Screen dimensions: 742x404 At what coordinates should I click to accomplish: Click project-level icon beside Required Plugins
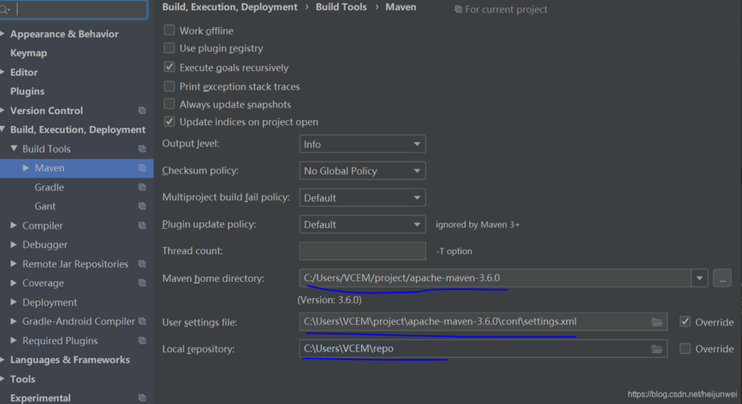pos(142,341)
